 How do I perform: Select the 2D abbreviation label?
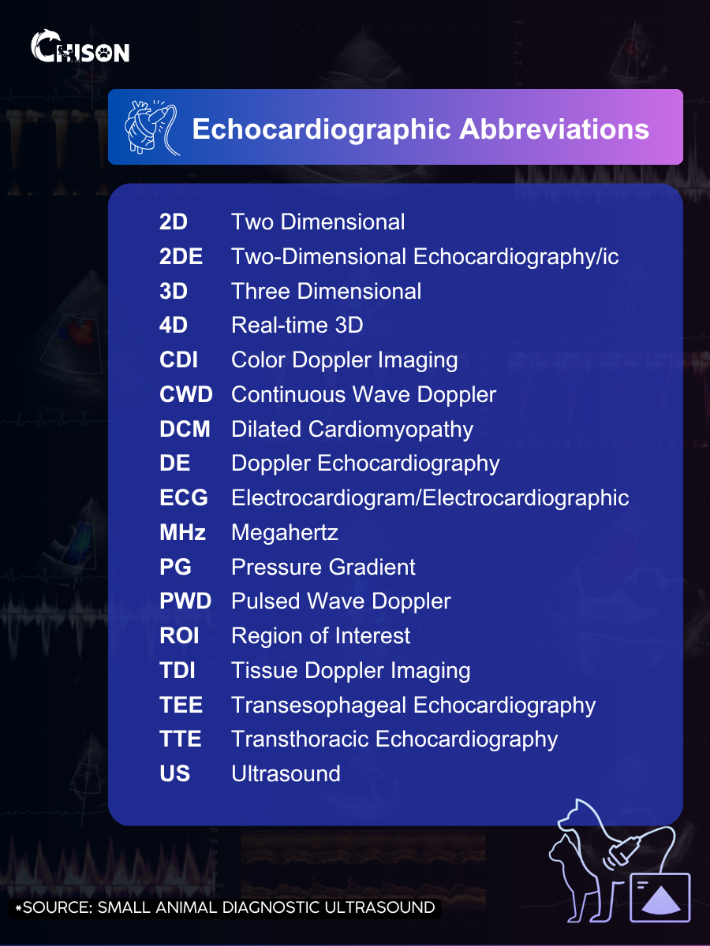[x=174, y=222]
